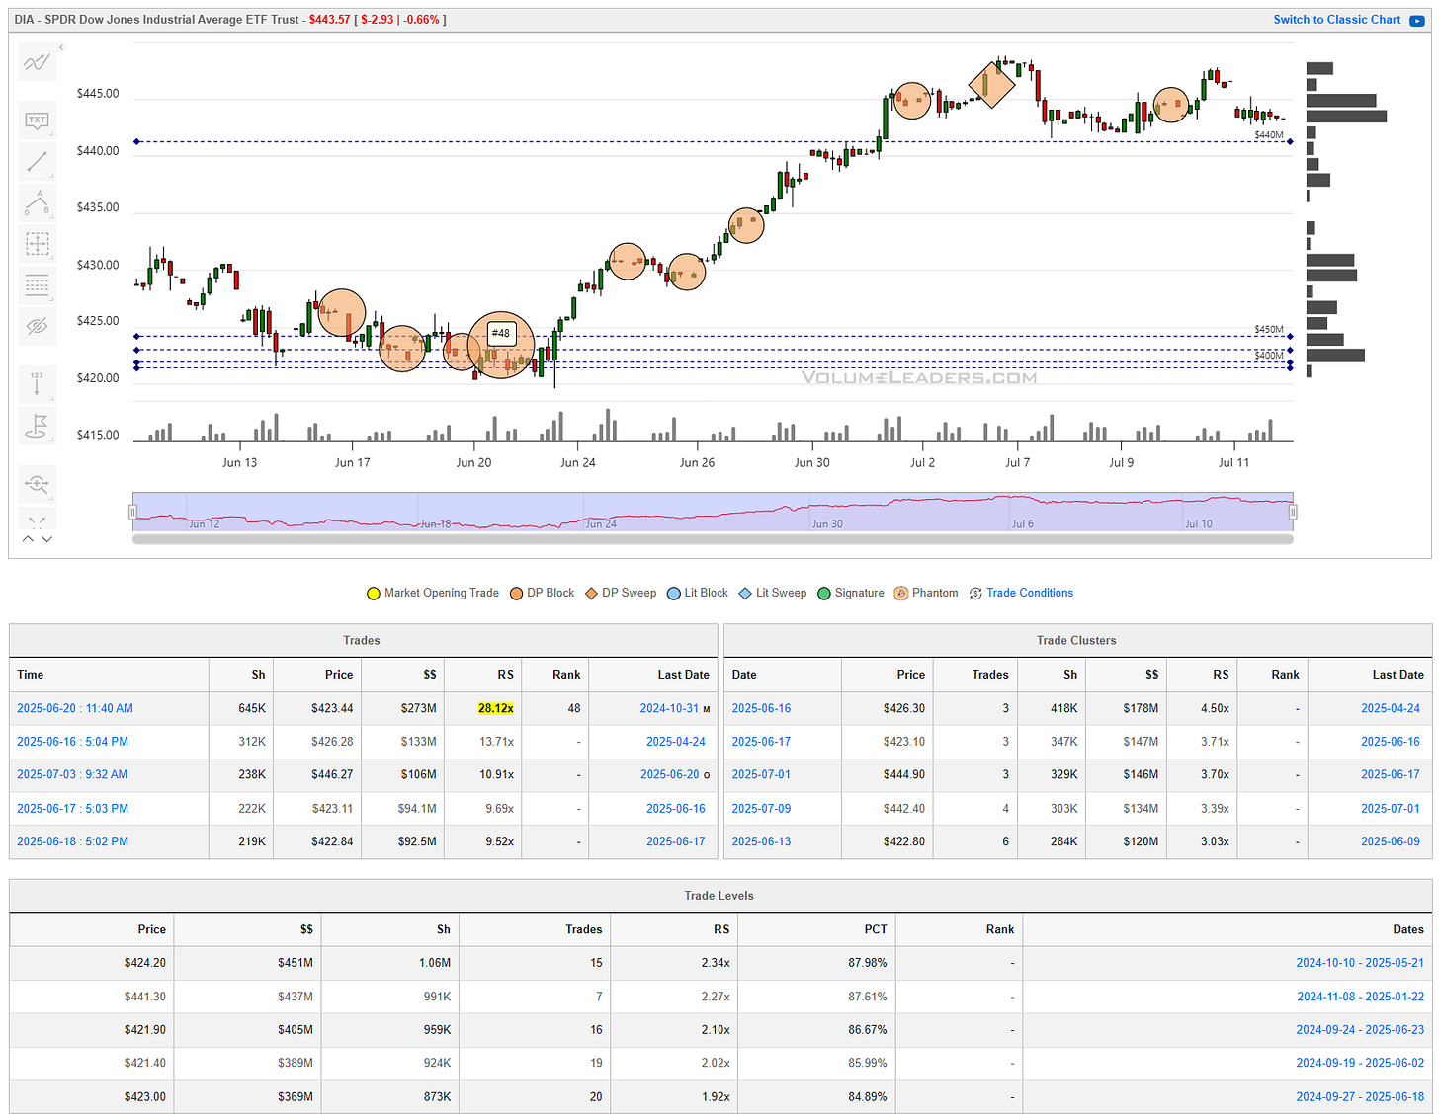The width and height of the screenshot is (1439, 1119).
Task: Open level dates 2024-09-19 - 2025-06-02
Action: [1360, 1063]
